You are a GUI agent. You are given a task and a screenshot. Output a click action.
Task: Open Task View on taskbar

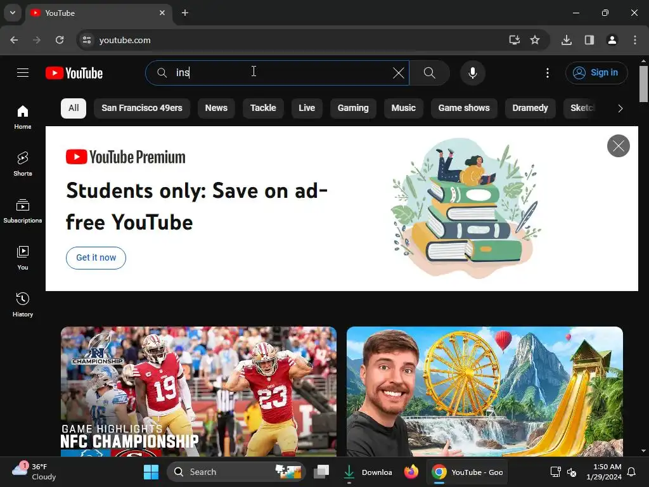coord(321,472)
